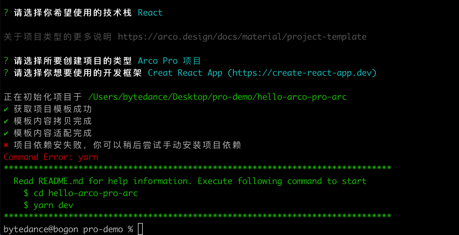Screen dimensions: 459x235
Task: Click the dollar sign before 'yarn dev'
Action: 26,205
